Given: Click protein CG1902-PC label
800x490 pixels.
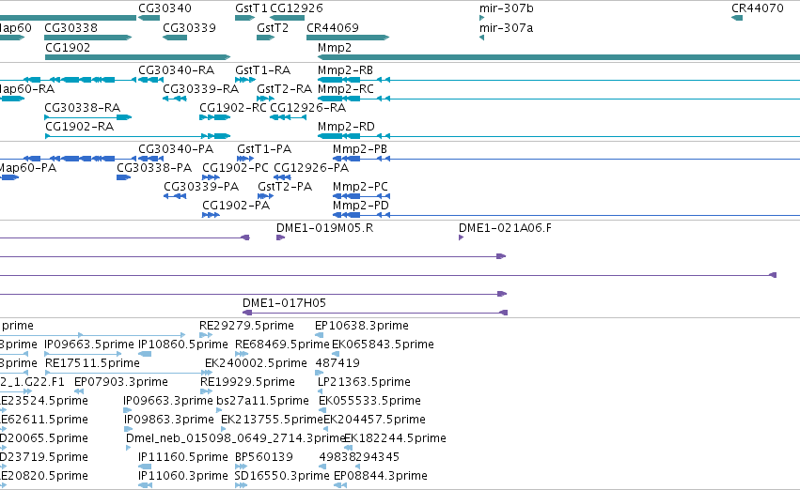Looking at the screenshot, I should (235, 168).
